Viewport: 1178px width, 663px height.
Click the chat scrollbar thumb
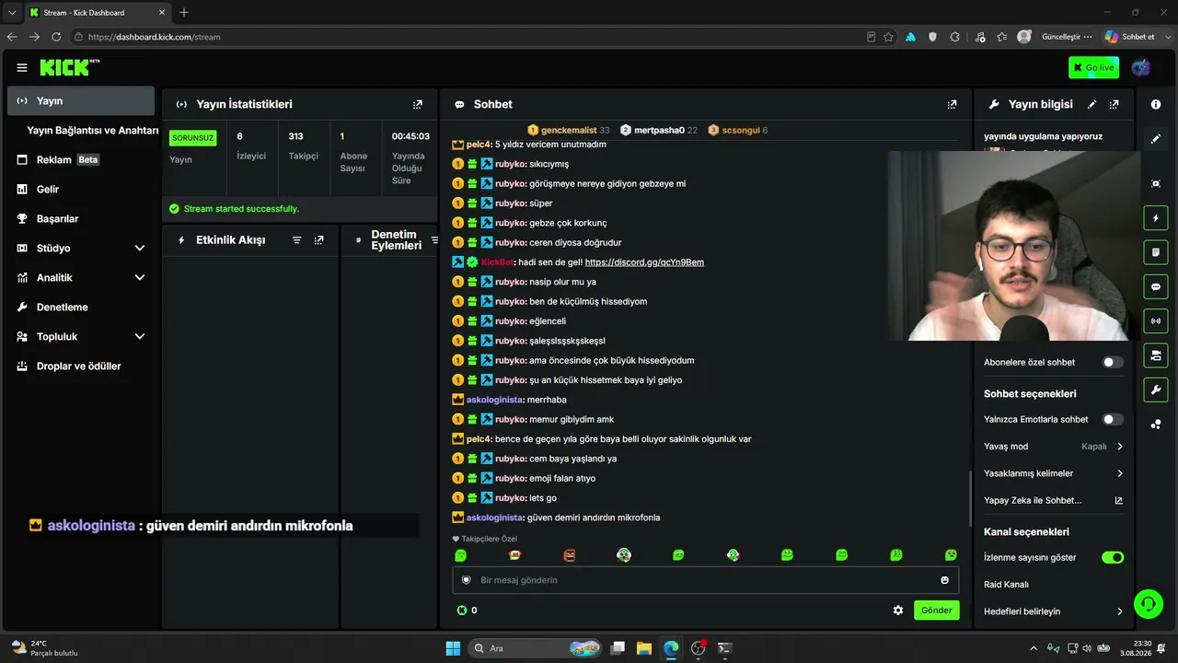coord(970,497)
